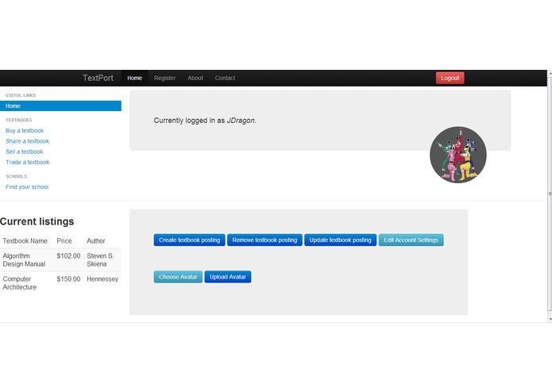Screen dimensions: 552x392
Task: Click the scrollbar up arrow
Action: [550, 74]
